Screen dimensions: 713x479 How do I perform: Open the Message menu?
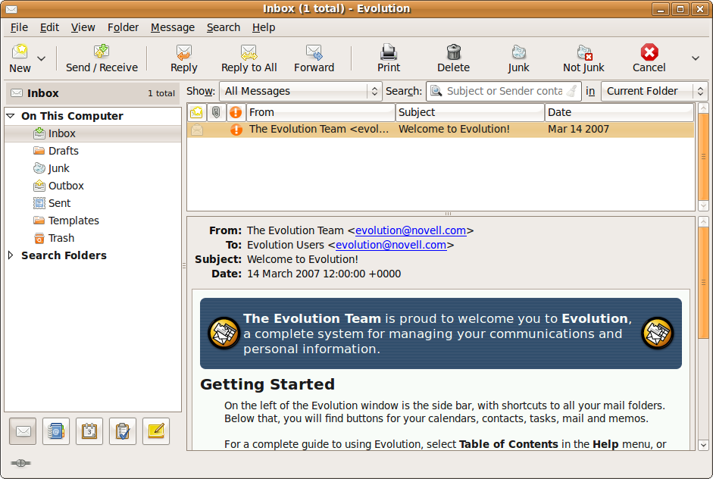pyautogui.click(x=173, y=27)
